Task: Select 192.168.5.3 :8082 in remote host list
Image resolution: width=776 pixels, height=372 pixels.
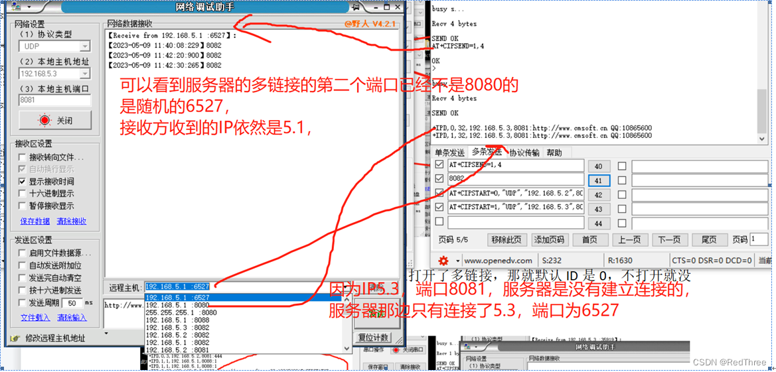Action: (242, 328)
